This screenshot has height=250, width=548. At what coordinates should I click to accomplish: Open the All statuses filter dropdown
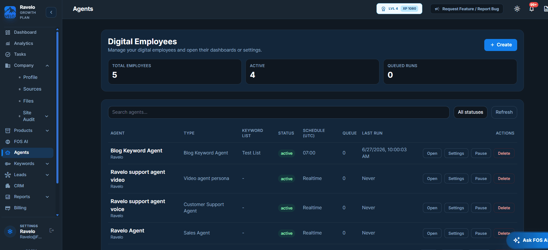pyautogui.click(x=470, y=112)
